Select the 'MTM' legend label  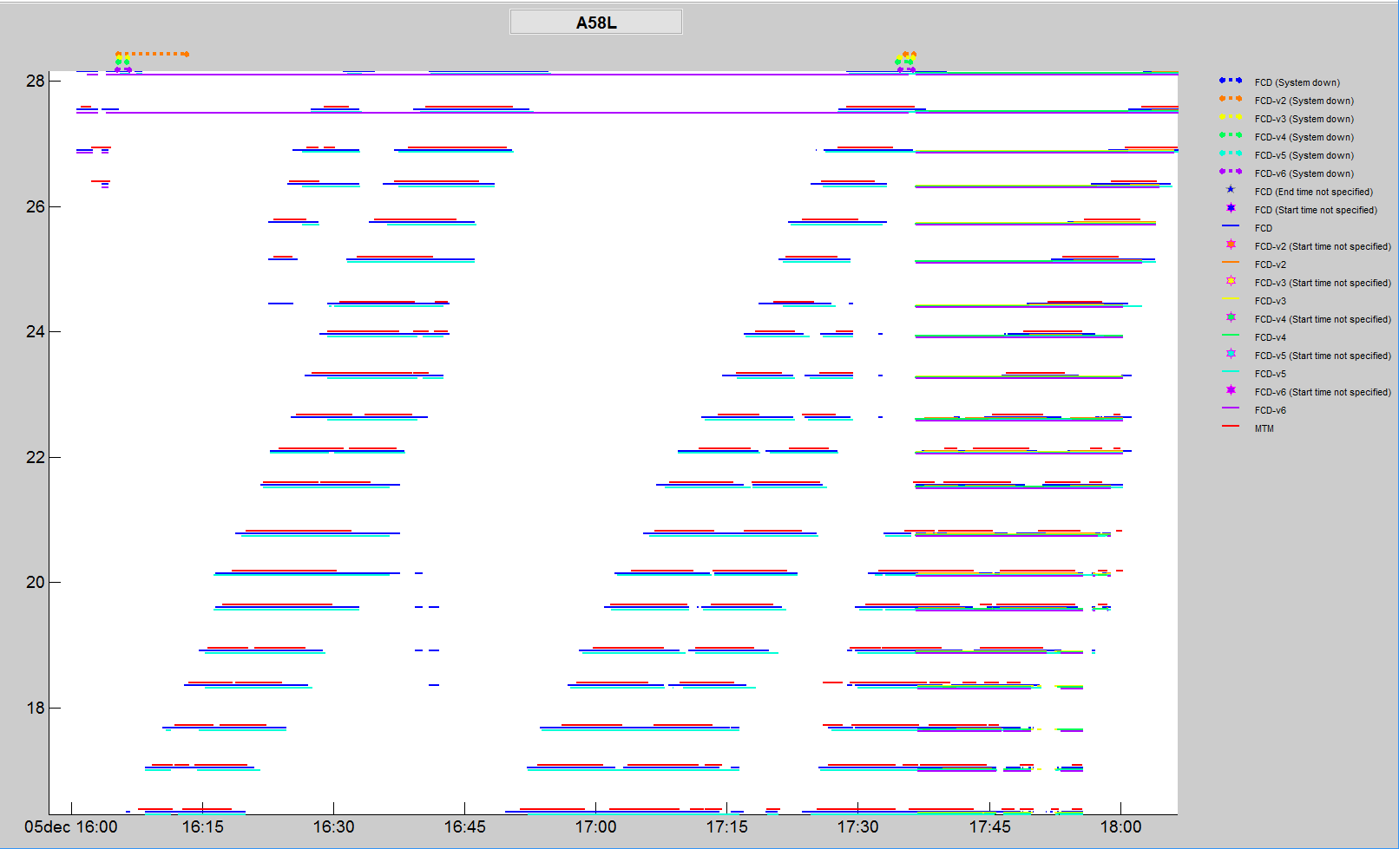(x=1264, y=428)
